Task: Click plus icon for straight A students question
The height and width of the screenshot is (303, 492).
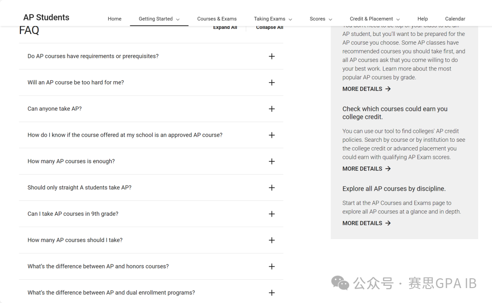Action: (x=272, y=188)
